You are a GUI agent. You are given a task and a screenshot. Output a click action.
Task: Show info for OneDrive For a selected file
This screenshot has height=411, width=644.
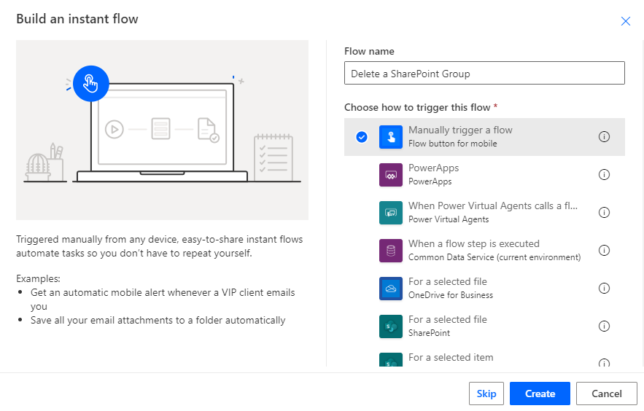click(604, 289)
